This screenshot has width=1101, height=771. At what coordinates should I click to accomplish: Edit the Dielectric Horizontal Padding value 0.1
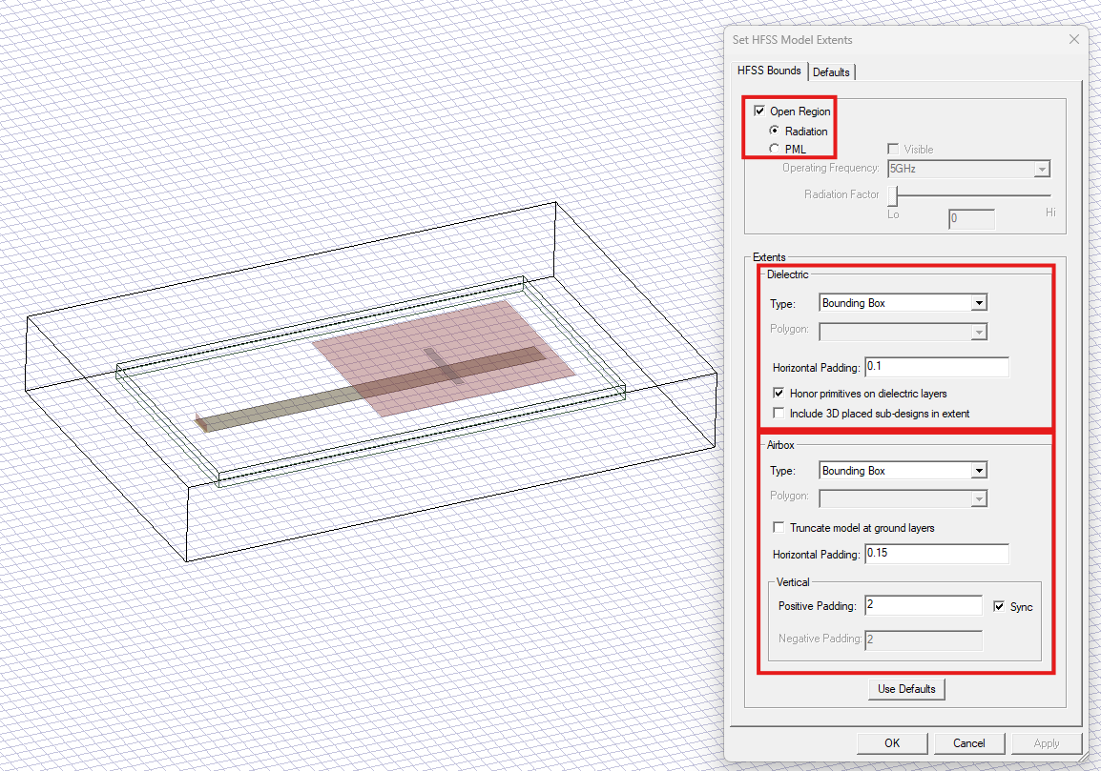[x=937, y=366]
